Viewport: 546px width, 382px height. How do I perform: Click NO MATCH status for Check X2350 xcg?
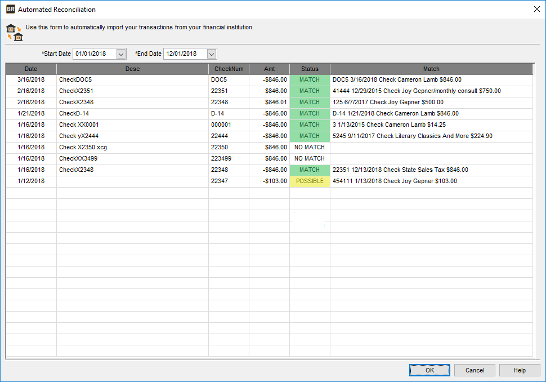point(309,147)
